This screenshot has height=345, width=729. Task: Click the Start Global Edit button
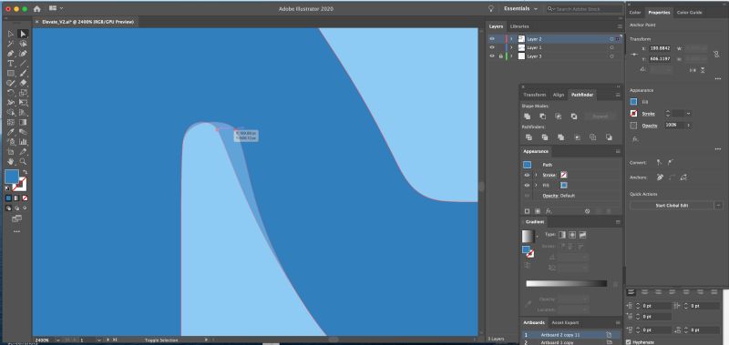[x=672, y=205]
